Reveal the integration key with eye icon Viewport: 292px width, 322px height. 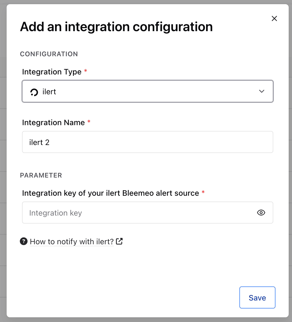click(x=261, y=213)
